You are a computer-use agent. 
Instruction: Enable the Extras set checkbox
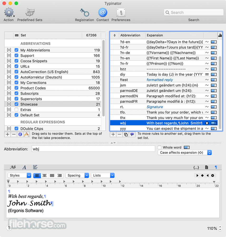pos(17,110)
